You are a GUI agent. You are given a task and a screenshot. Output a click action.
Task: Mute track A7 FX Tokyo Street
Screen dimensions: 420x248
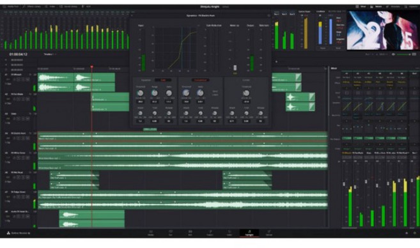tap(28, 197)
